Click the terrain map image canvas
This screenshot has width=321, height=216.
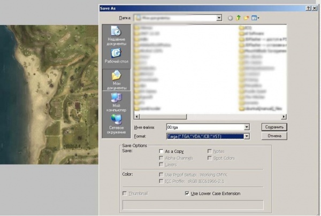[49, 95]
